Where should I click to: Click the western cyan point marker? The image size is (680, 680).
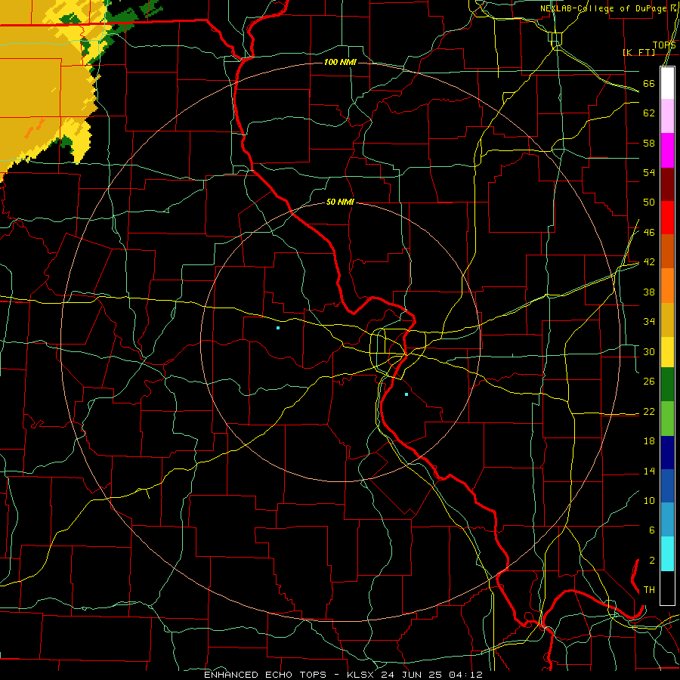[278, 328]
